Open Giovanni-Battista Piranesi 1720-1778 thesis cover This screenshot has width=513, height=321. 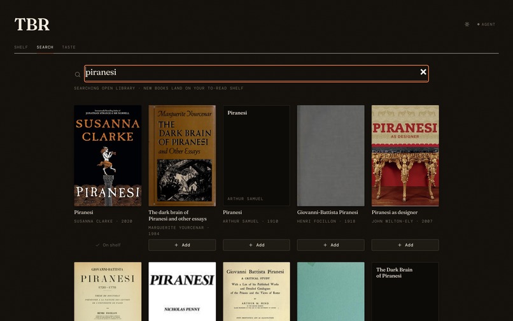108,292
